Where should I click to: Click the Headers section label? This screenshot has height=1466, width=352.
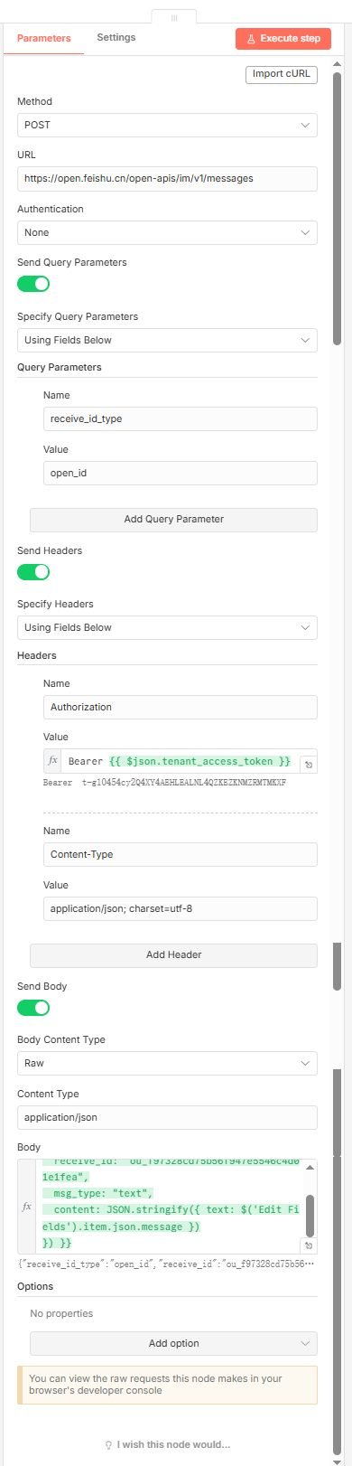[x=37, y=655]
